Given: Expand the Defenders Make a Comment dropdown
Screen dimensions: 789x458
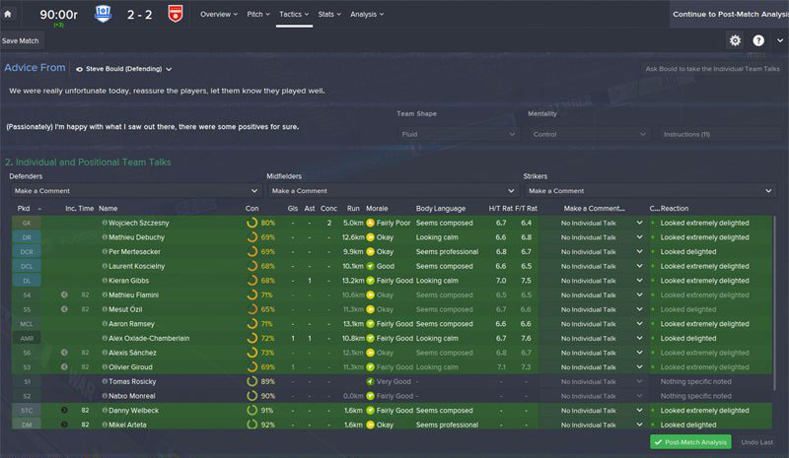Looking at the screenshot, I should (x=135, y=191).
